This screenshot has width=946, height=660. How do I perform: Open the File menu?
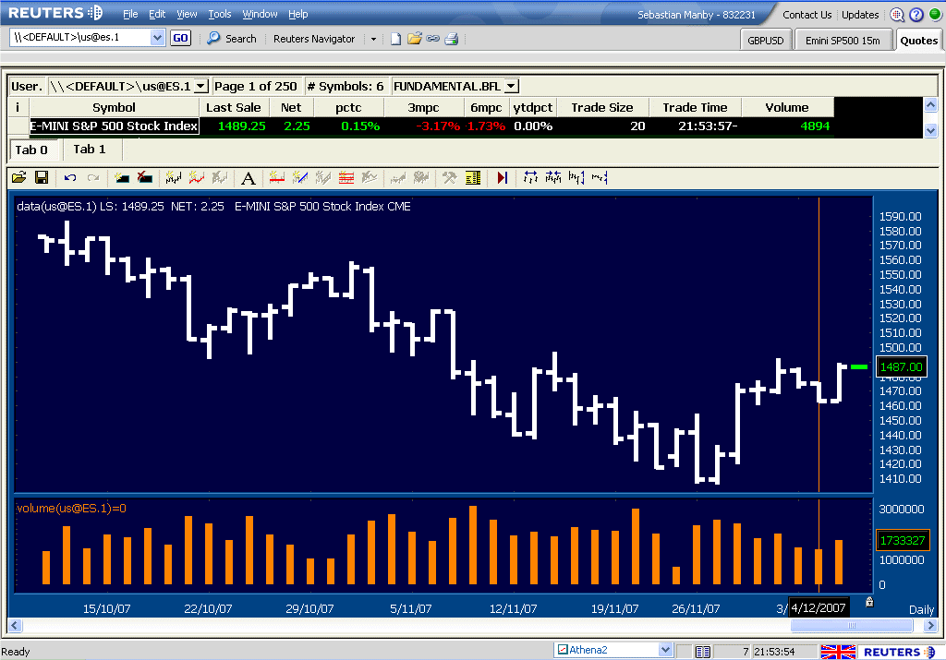point(130,14)
